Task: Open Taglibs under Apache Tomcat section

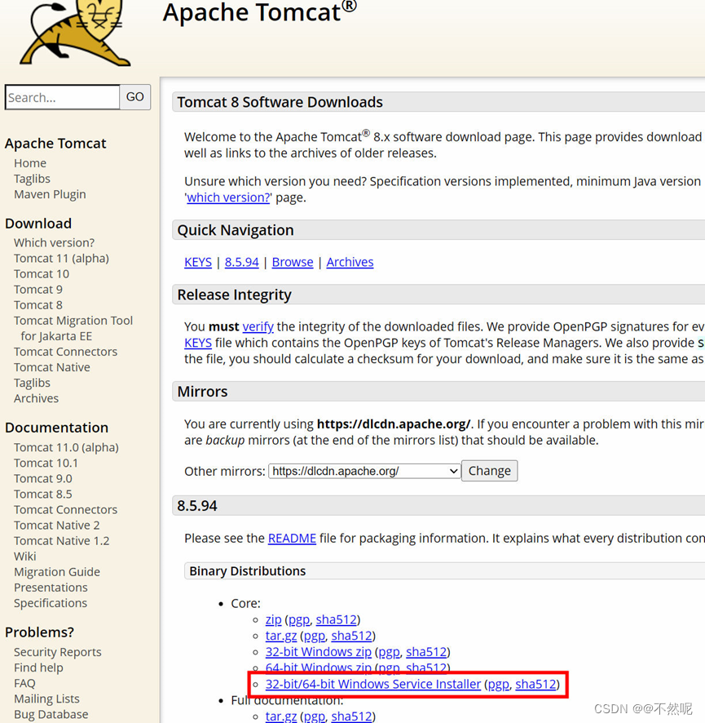Action: click(32, 179)
